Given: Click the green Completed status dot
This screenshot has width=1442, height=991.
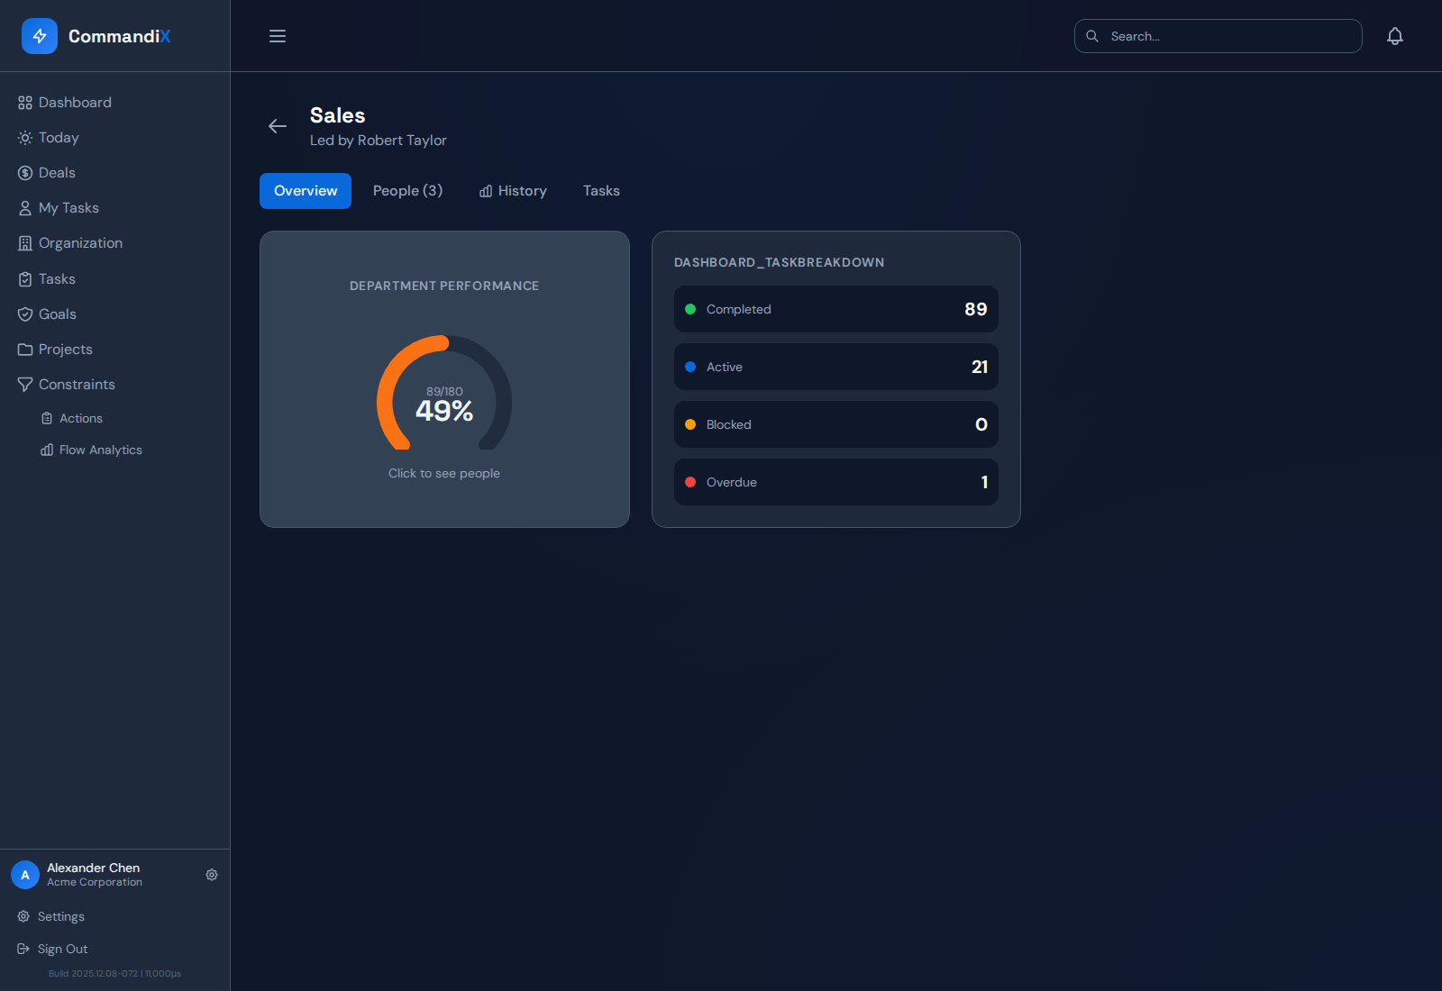Looking at the screenshot, I should click(x=690, y=309).
